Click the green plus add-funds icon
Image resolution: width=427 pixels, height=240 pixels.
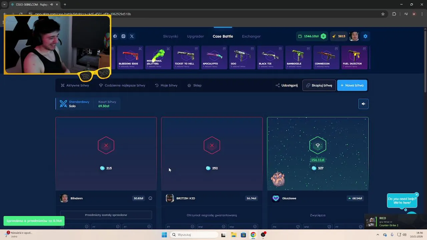(x=323, y=36)
